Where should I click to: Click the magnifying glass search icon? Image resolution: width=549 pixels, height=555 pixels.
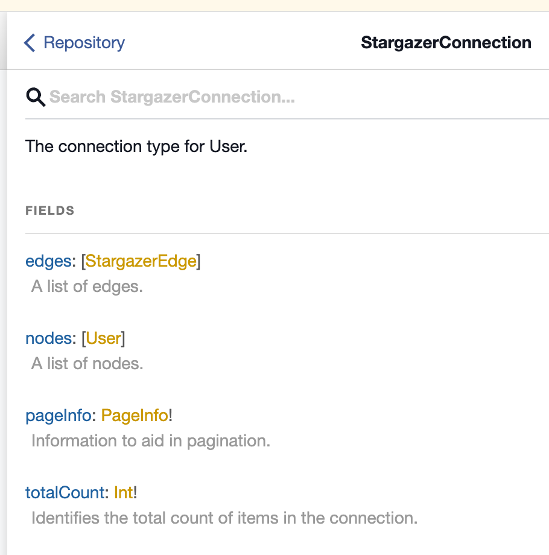coord(36,97)
